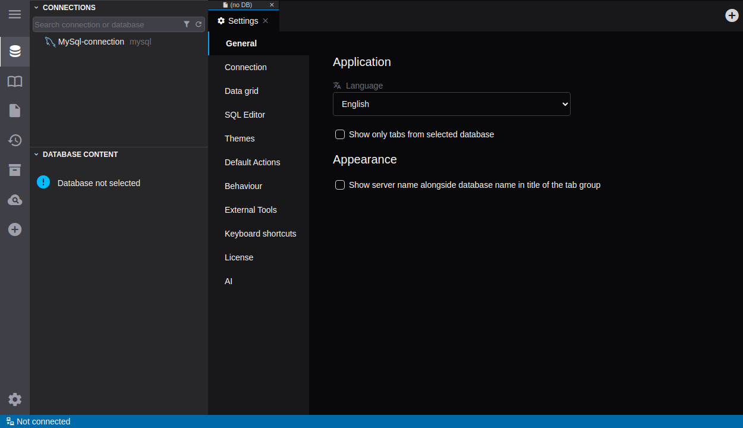Select the database connections sidebar icon
743x428 pixels.
tap(15, 51)
